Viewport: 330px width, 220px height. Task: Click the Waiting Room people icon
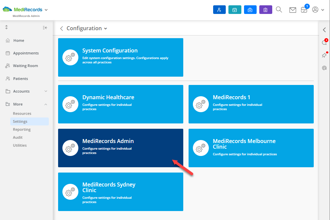[x=8, y=66]
